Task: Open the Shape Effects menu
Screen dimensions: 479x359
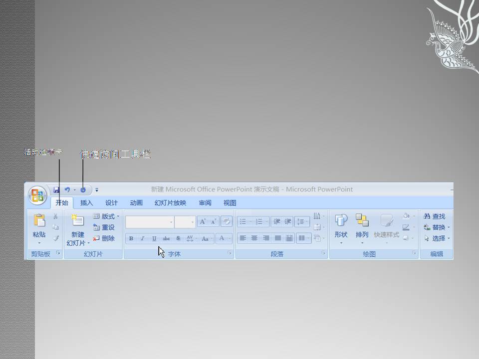Action: pos(408,238)
